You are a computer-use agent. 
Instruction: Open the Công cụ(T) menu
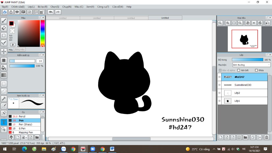click(x=103, y=7)
